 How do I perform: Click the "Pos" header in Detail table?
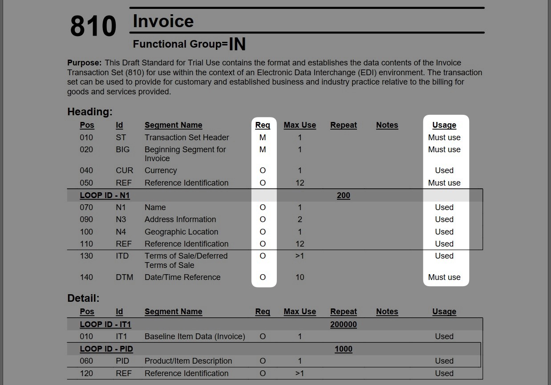[87, 312]
